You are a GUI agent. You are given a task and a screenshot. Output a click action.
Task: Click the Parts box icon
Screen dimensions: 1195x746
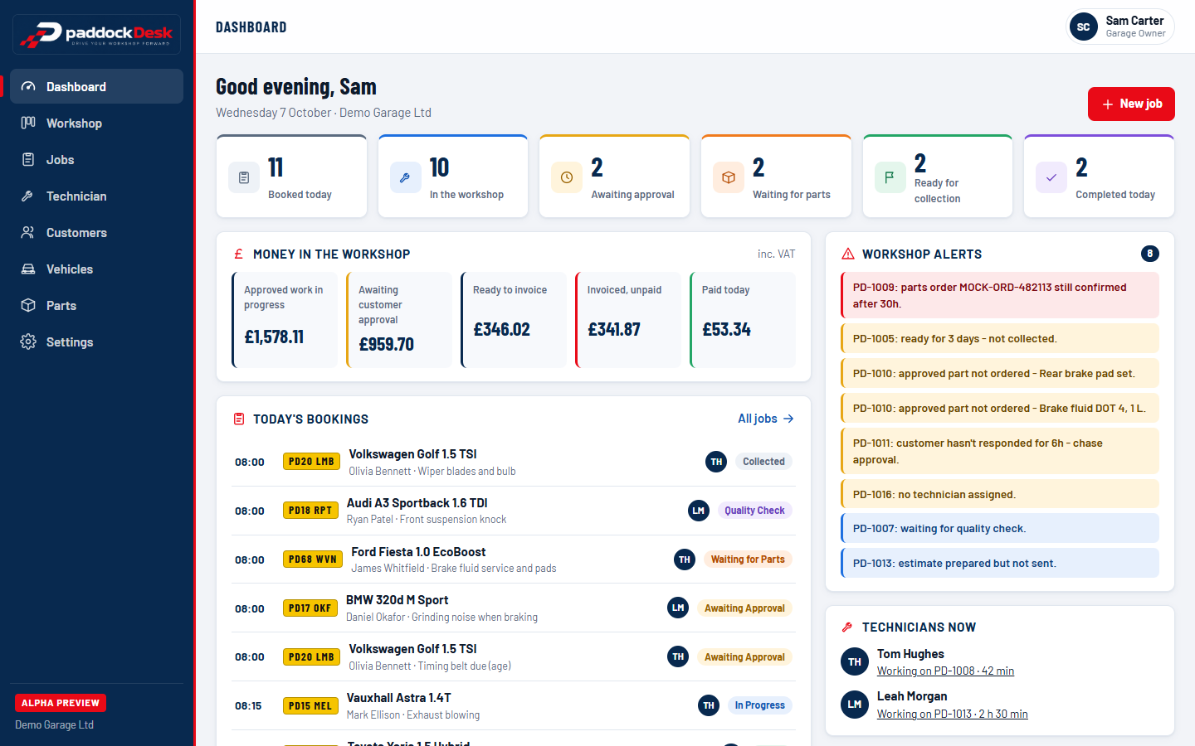tap(28, 306)
